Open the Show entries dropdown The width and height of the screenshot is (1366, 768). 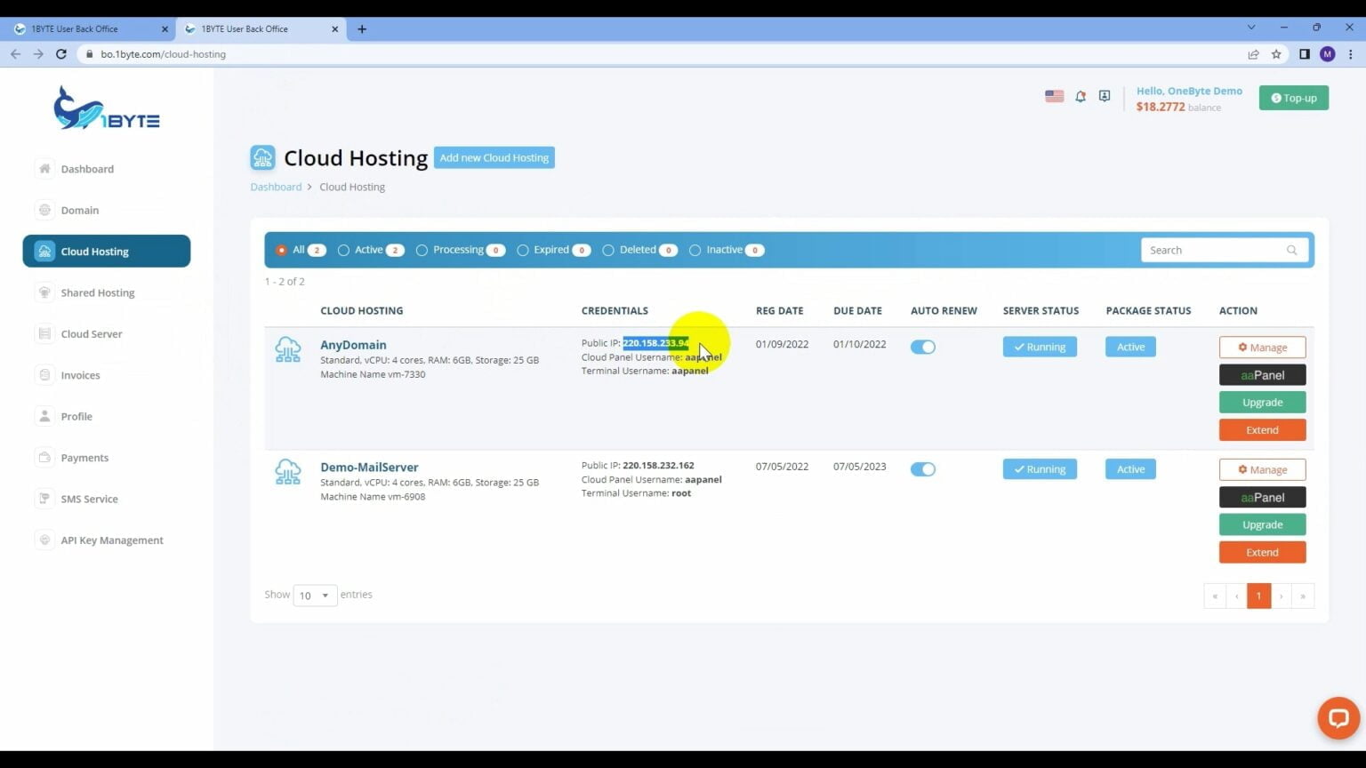click(314, 595)
